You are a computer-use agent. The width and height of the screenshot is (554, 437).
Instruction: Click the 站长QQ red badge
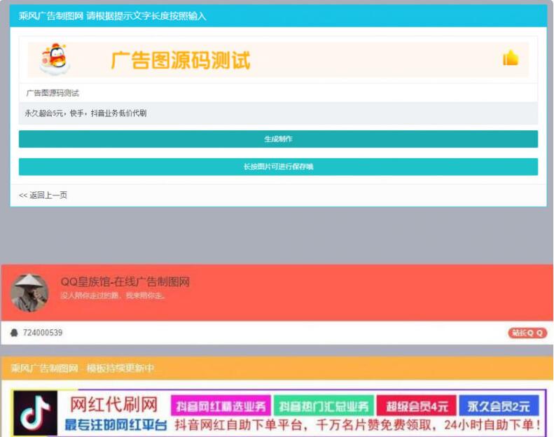coord(527,333)
